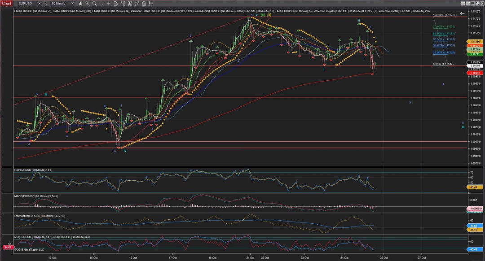Click the 1.11380 yellow price marker
The height and width of the screenshot is (261, 485).
click(475, 42)
